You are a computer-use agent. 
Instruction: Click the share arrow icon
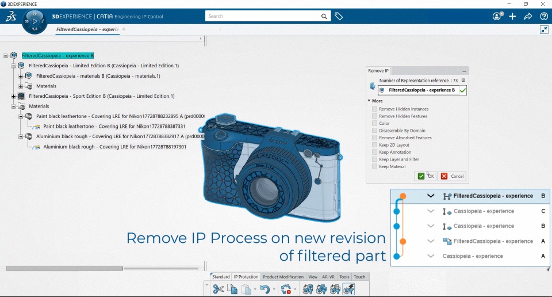tap(528, 16)
